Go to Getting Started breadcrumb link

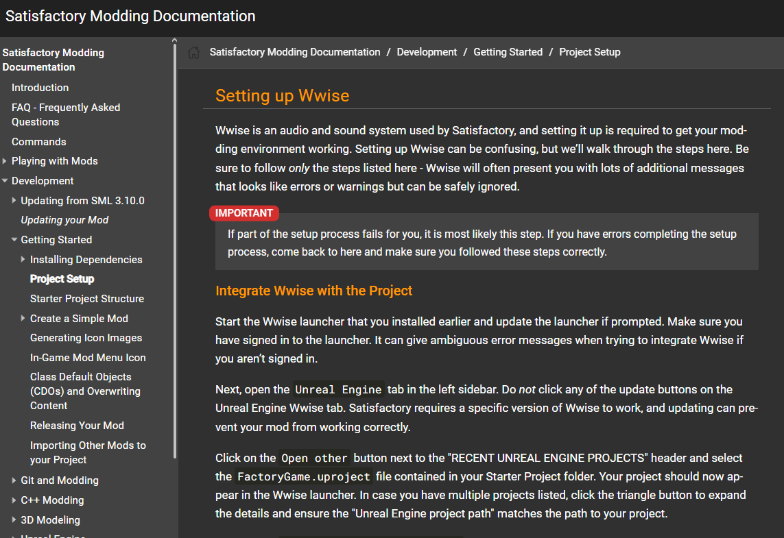508,52
